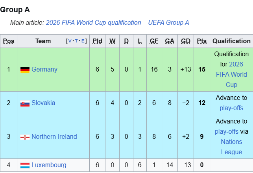Click the Slovakia flag icon
Viewport: 253px width, 173px height.
coord(25,103)
